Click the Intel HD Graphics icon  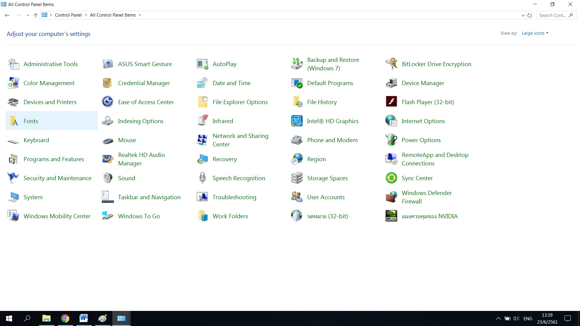point(297,121)
